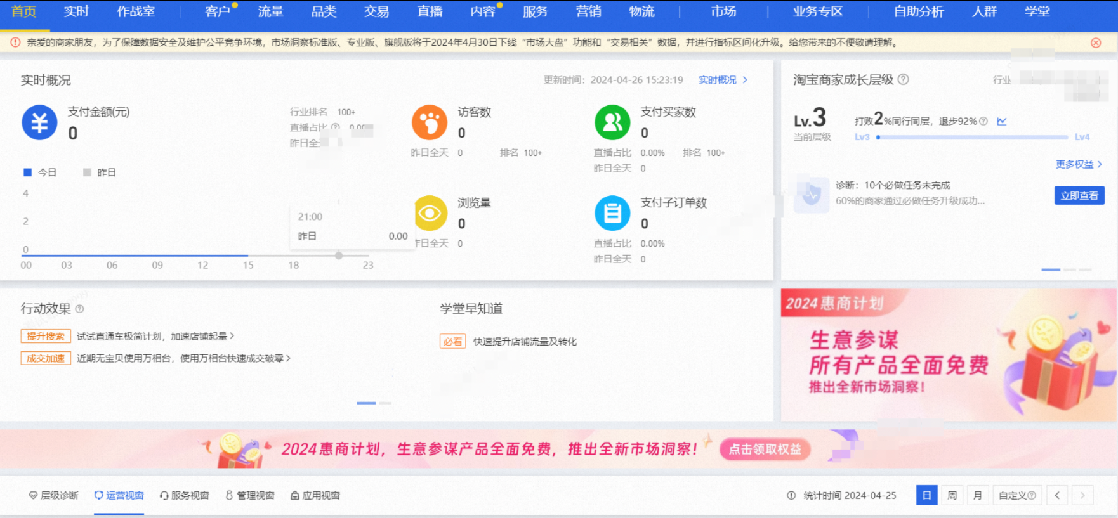
Task: Toggle 今日 legend series
Action: (x=40, y=172)
